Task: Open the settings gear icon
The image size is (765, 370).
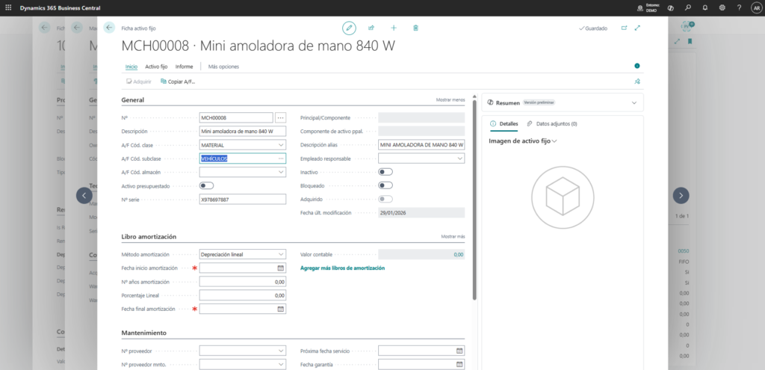Action: 722,7
